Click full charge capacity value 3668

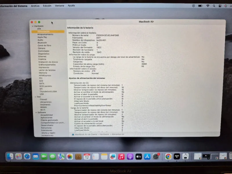click(x=144, y=64)
